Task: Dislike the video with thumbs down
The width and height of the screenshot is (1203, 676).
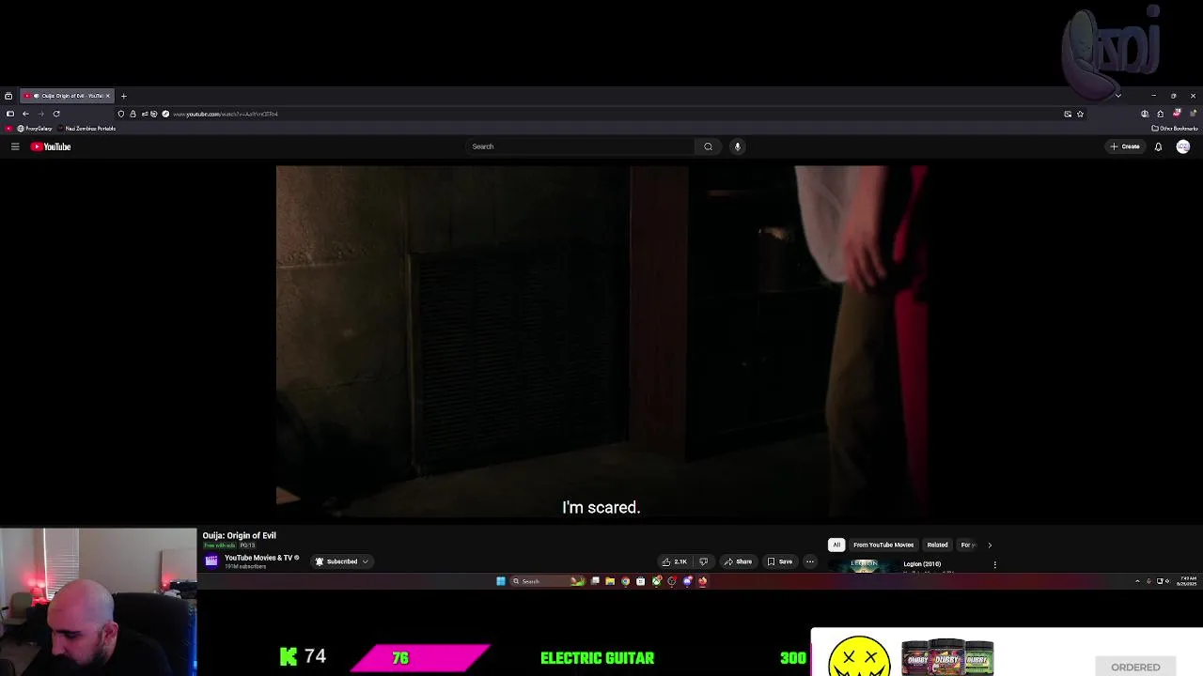Action: (x=703, y=561)
